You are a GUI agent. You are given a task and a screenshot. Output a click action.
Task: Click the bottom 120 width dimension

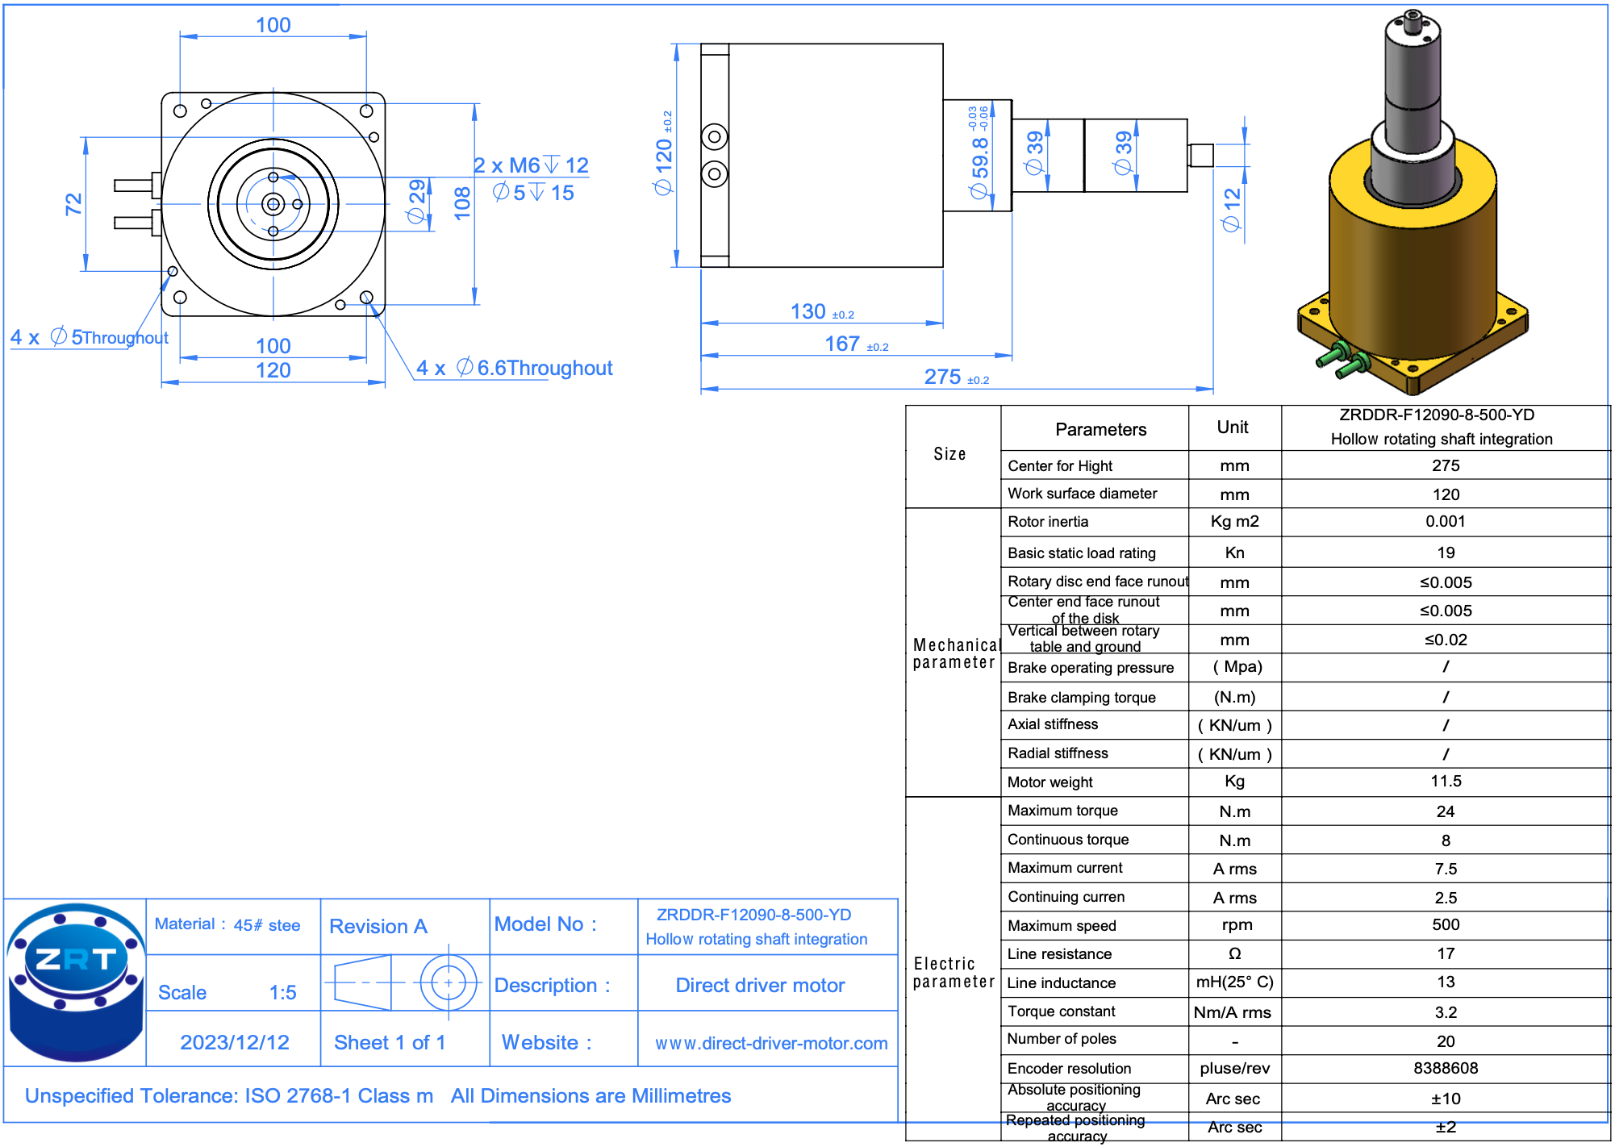click(x=273, y=370)
